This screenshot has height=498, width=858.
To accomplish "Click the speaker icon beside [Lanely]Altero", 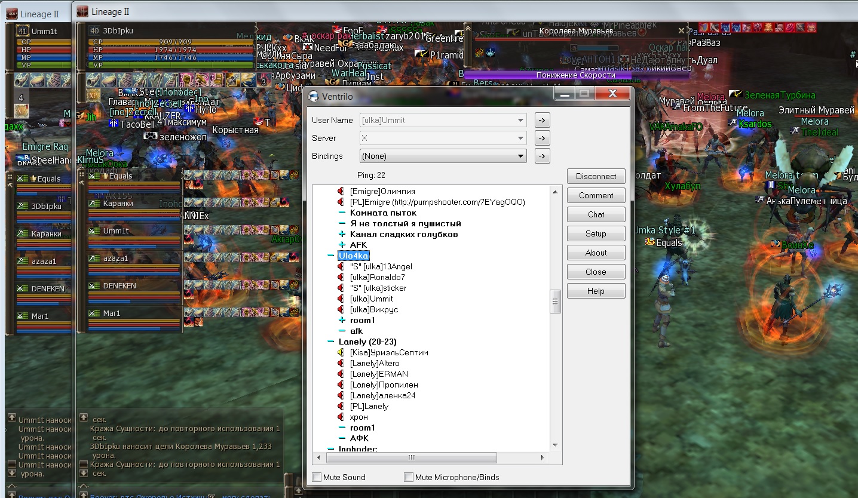I will click(341, 363).
